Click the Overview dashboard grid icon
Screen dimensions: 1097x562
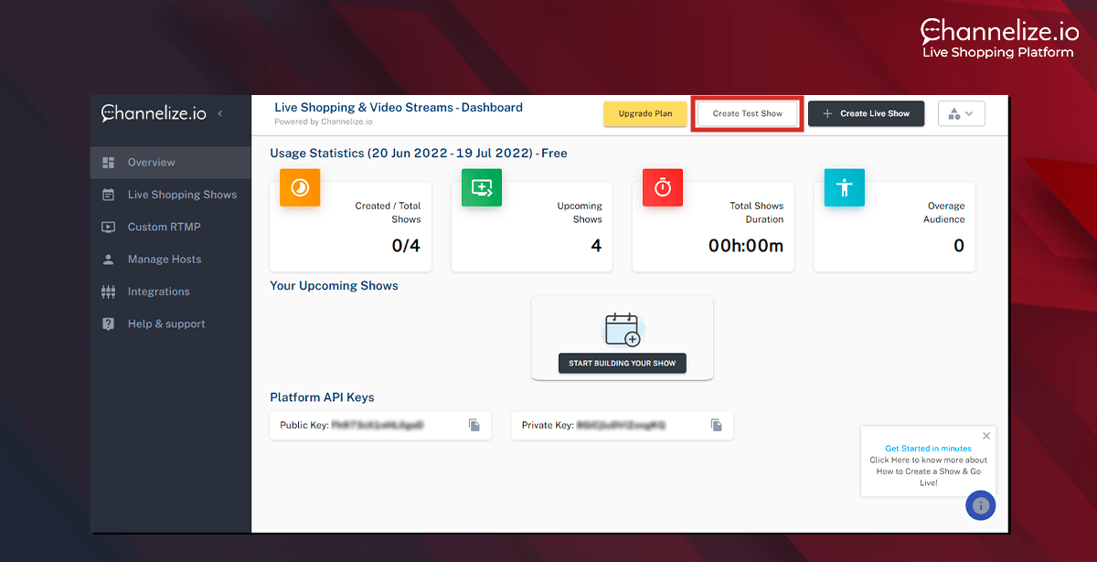pos(108,163)
